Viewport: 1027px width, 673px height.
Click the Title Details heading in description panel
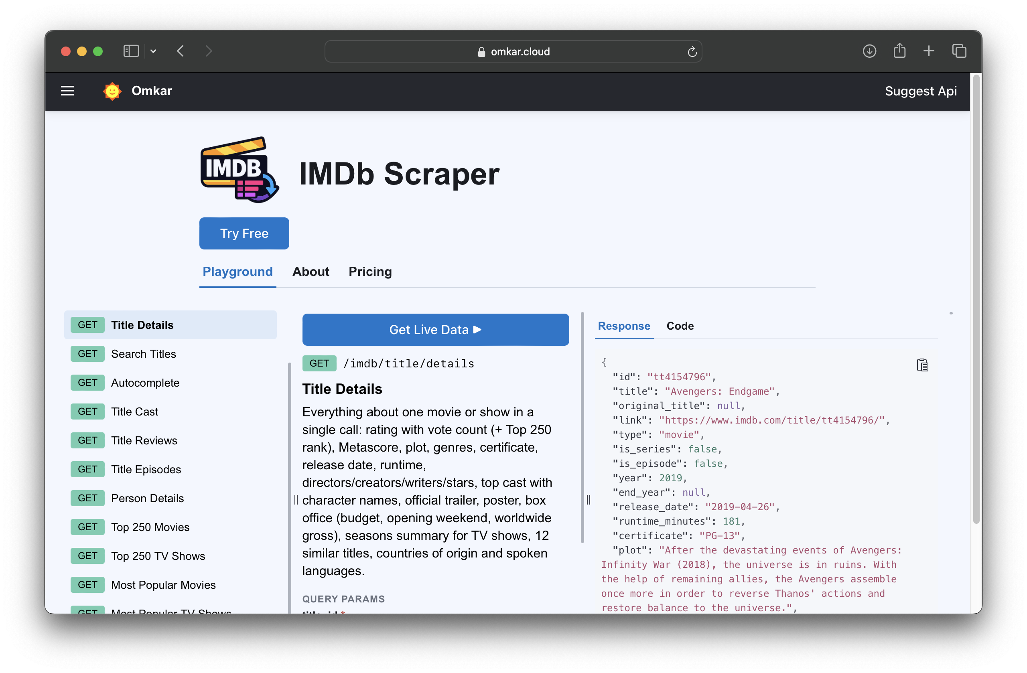(342, 389)
